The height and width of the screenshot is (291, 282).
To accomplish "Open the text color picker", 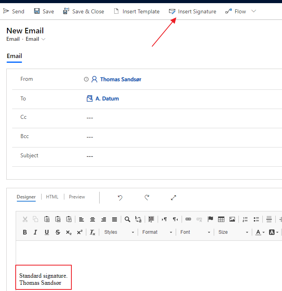I will pos(259,232).
